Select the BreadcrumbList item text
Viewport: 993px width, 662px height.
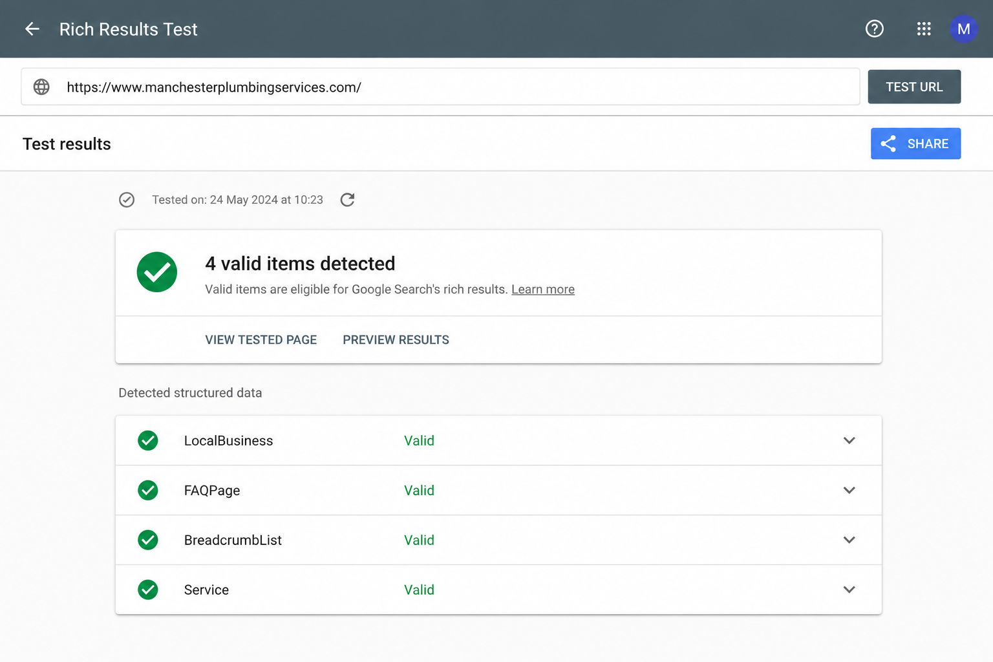tap(233, 540)
